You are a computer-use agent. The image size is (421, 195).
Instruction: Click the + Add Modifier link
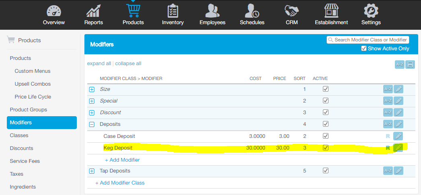coord(122,160)
